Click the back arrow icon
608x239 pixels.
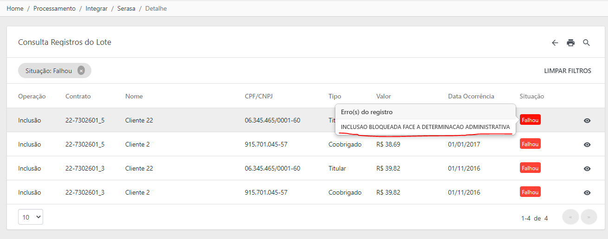pos(555,43)
